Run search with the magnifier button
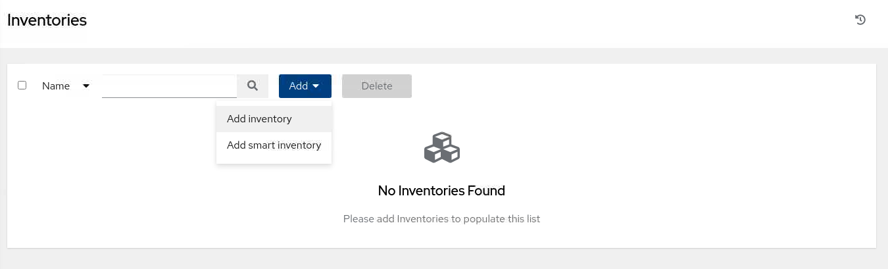Screen dimensions: 888x269 [x=253, y=86]
